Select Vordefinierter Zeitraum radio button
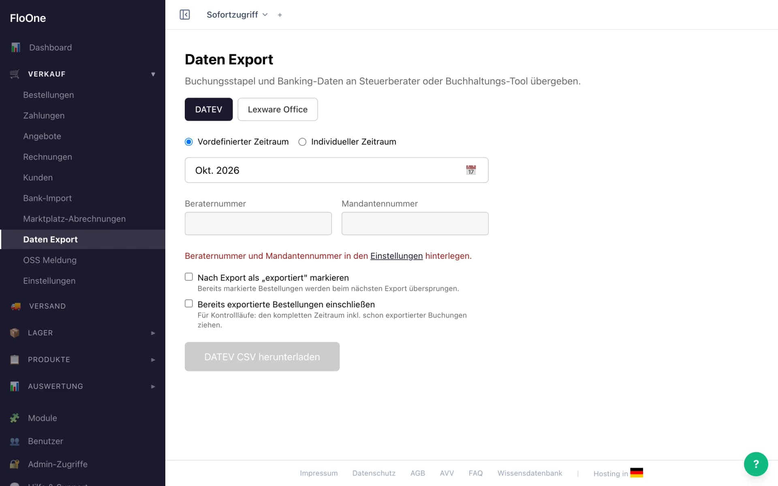 click(x=189, y=142)
